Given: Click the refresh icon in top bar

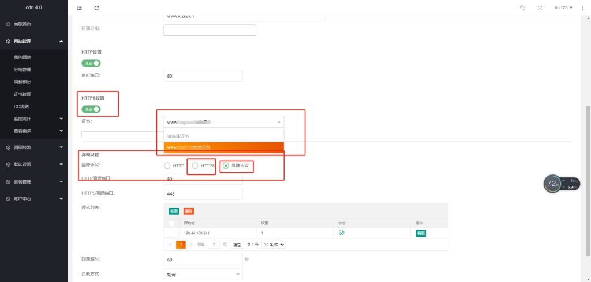Looking at the screenshot, I should [96, 7].
